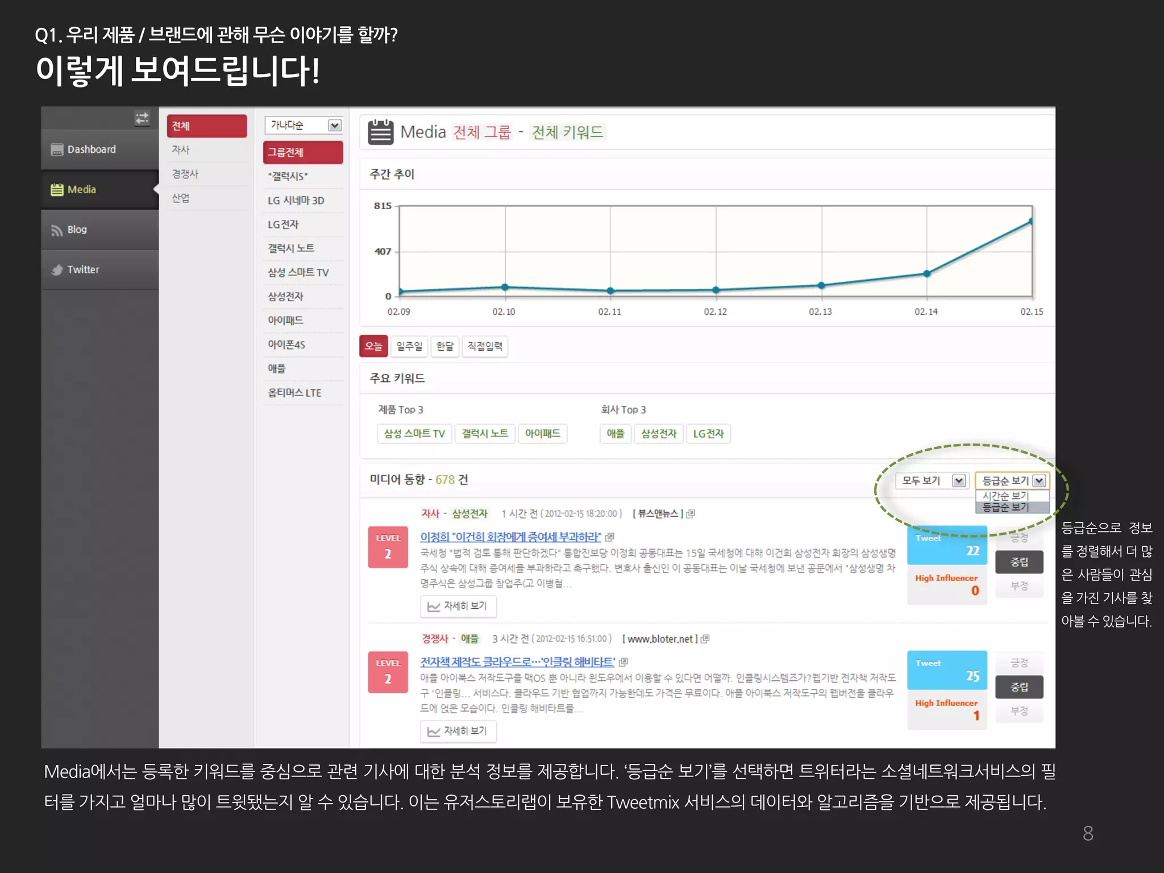The height and width of the screenshot is (873, 1164).
Task: Click LG전자 company tag
Action: [x=708, y=434]
